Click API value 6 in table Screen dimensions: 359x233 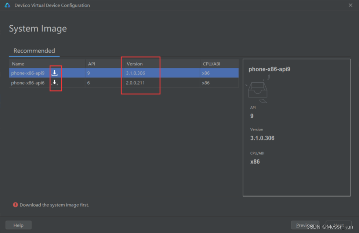88,83
